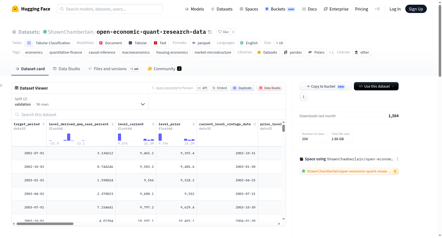
Task: Expand the +1 more libraries
Action: point(331,52)
